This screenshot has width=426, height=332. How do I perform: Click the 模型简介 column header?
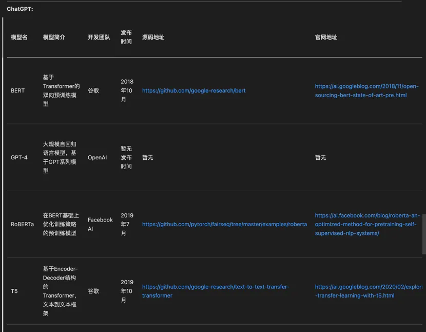pyautogui.click(x=54, y=38)
